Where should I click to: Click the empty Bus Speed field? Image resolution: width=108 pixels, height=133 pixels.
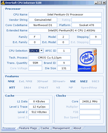point(90,117)
